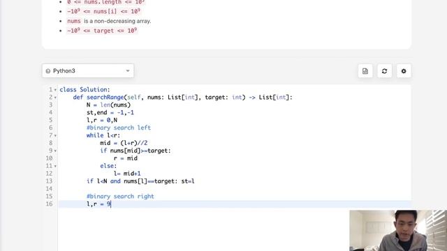Viewport: 447px width, 251px height.
Task: Click the 'l,r = 0,N' text on line 5
Action: click(102, 121)
